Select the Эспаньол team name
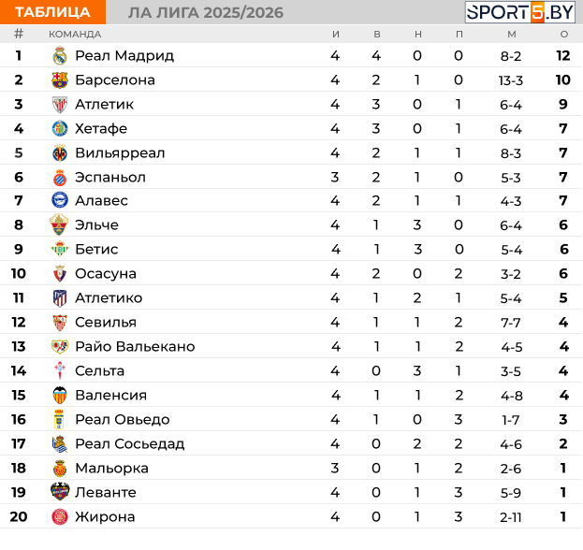 point(110,178)
